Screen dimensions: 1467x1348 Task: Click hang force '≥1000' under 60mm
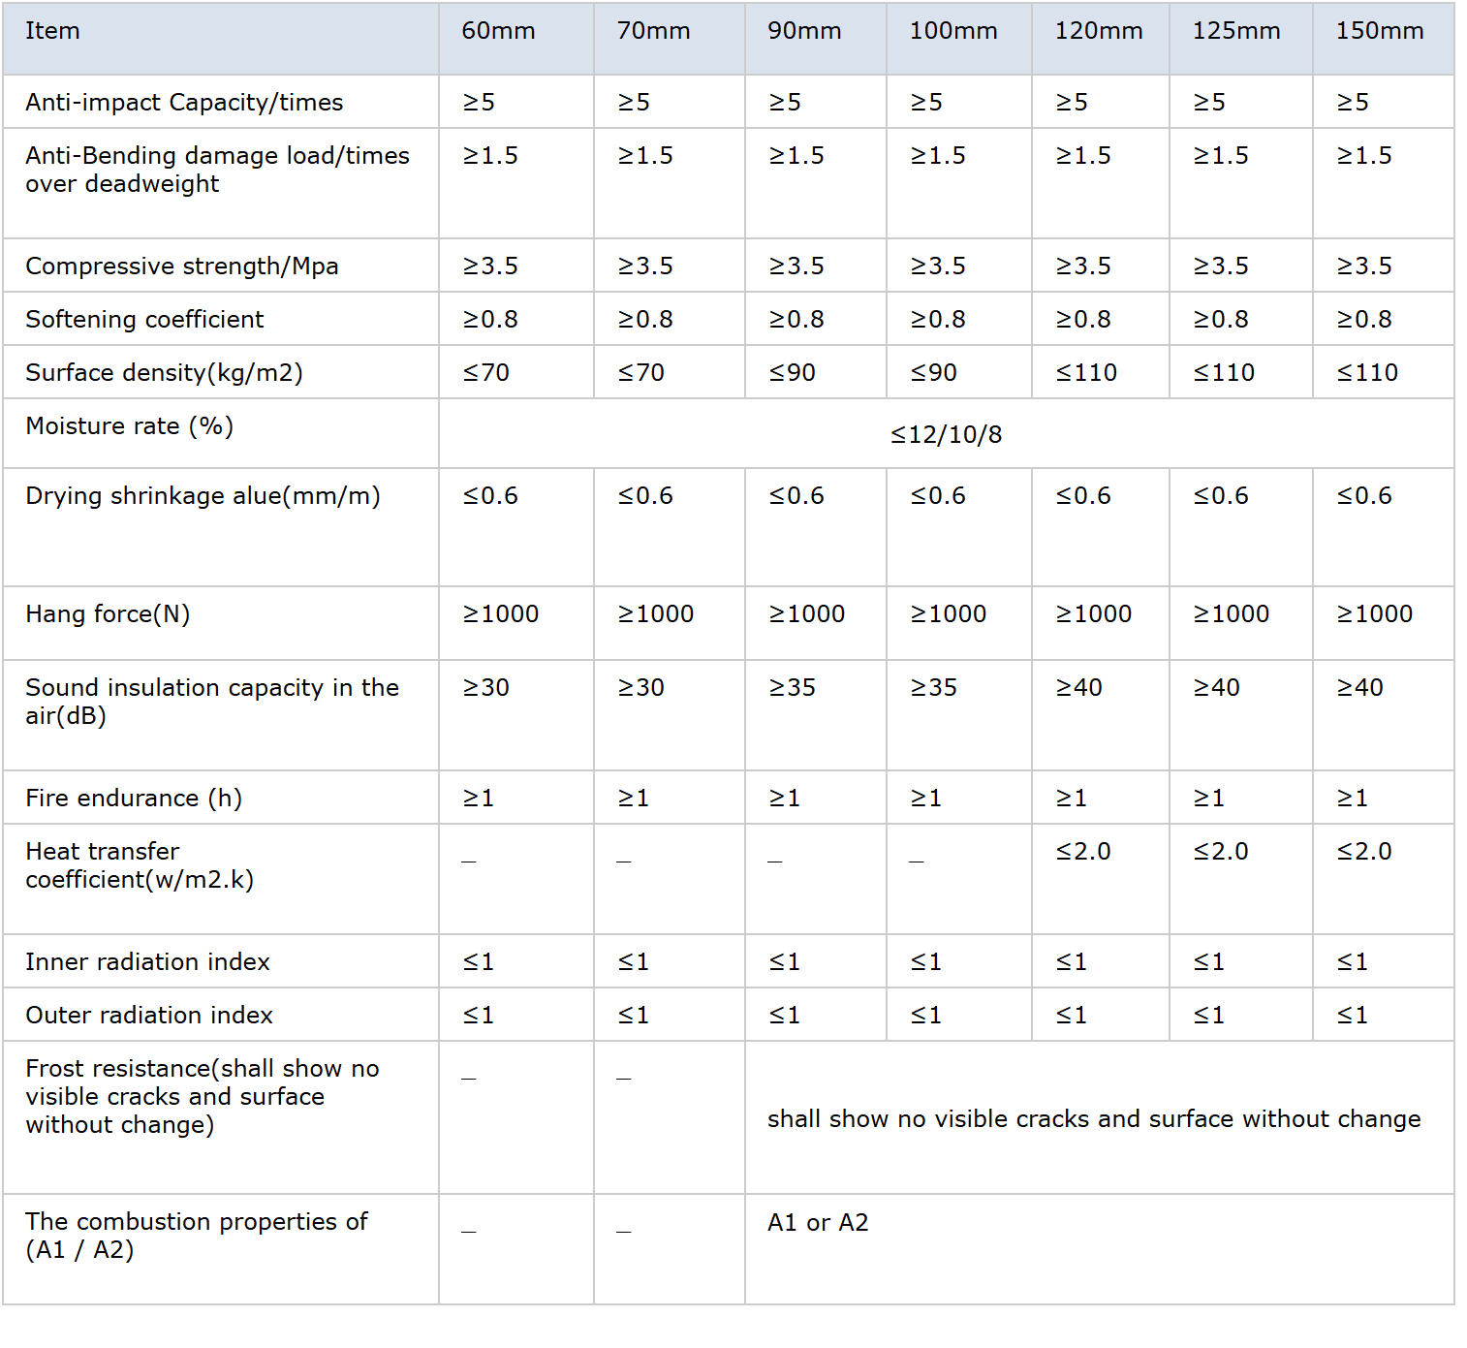pyautogui.click(x=500, y=614)
